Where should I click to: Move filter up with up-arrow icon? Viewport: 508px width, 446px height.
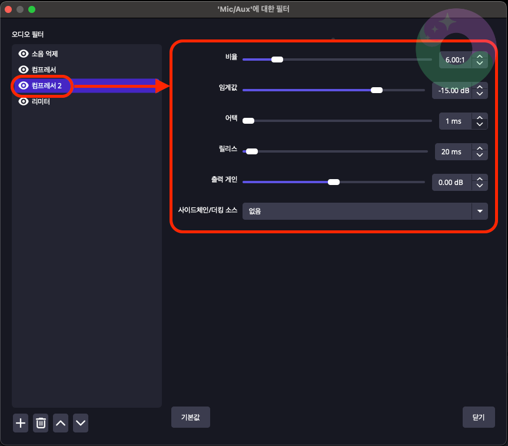(61, 423)
